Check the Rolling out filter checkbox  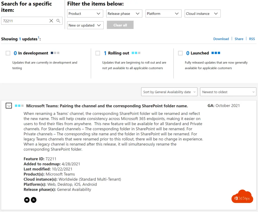[x=98, y=53]
